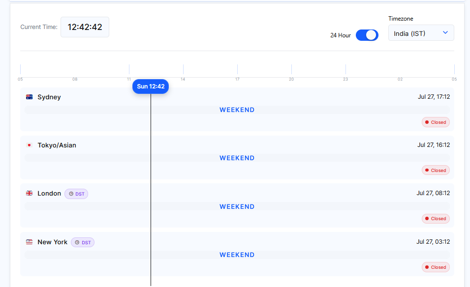The width and height of the screenshot is (470, 287).
Task: Click the Timezone label above the selector
Action: click(401, 18)
